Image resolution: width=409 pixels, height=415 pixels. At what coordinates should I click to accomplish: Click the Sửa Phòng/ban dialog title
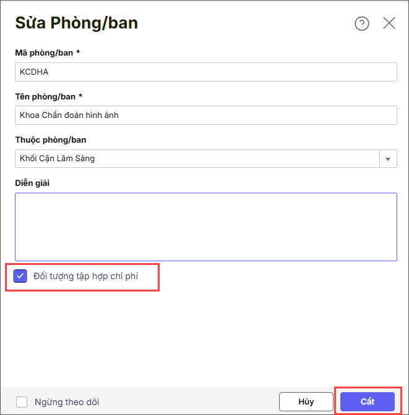coord(76,23)
